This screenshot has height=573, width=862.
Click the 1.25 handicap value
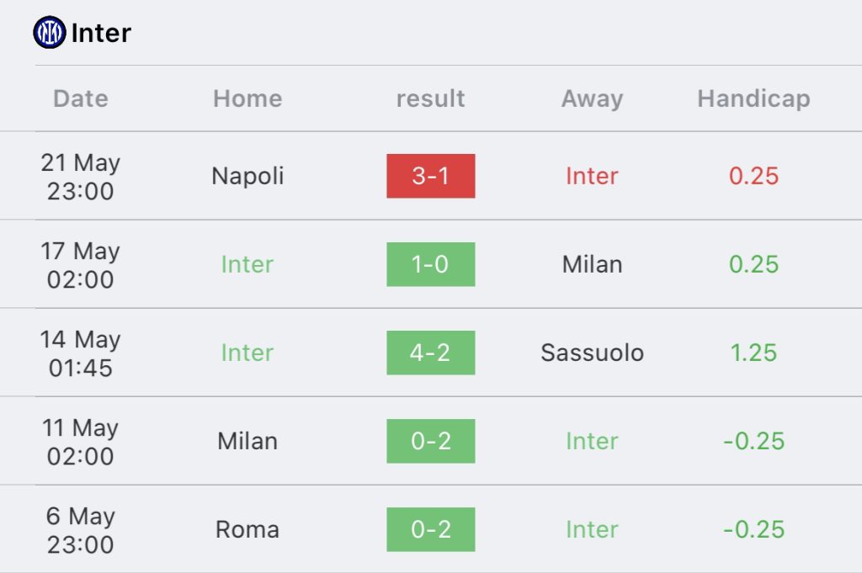pos(753,353)
